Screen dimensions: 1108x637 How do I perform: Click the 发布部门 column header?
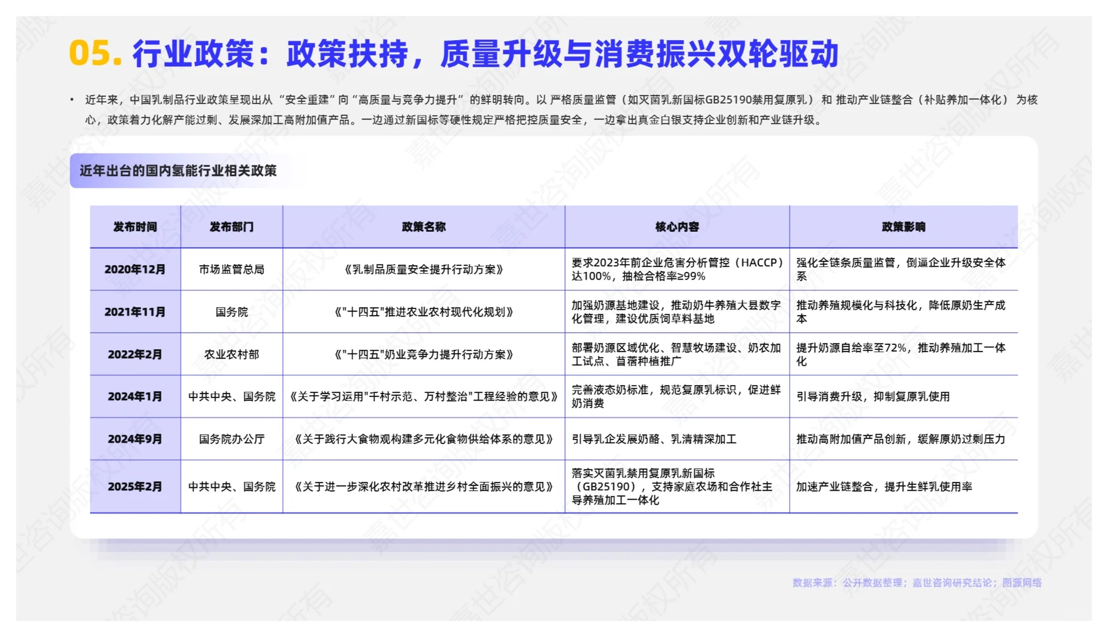tap(233, 226)
